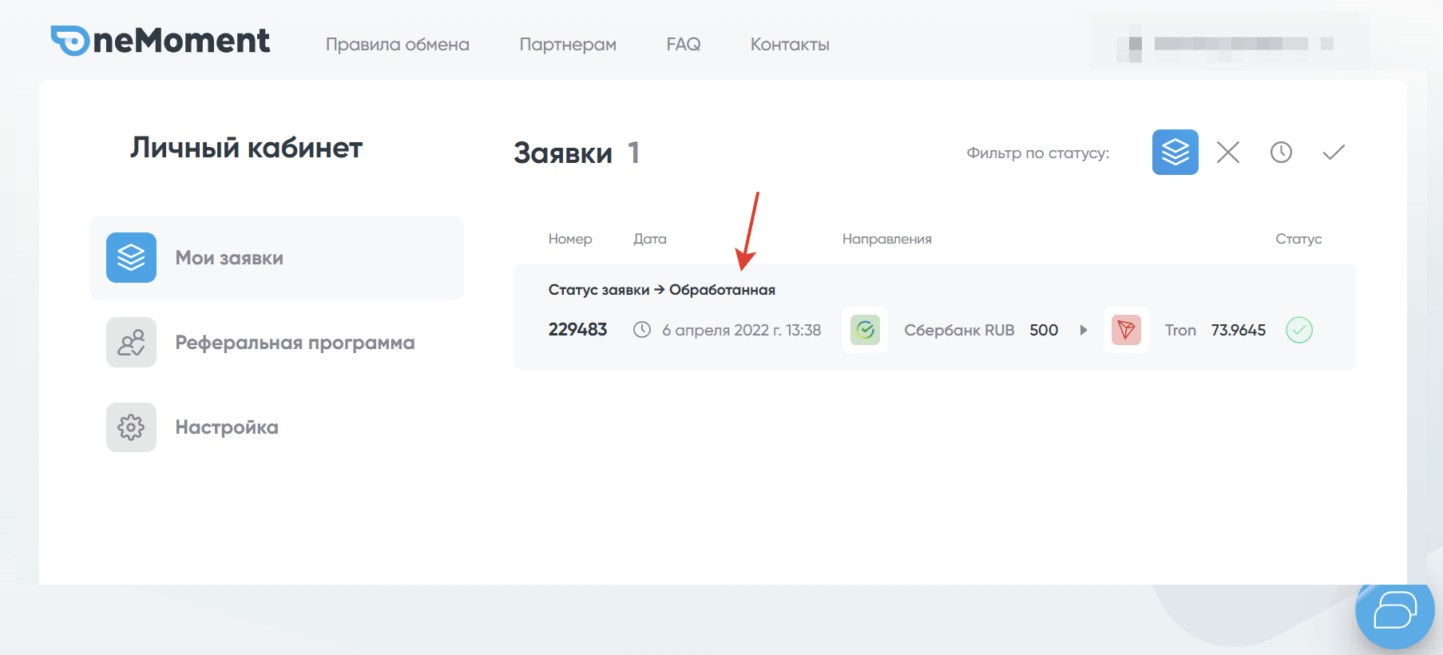The image size is (1443, 655).
Task: Click the Настройка gear icon
Action: [131, 427]
